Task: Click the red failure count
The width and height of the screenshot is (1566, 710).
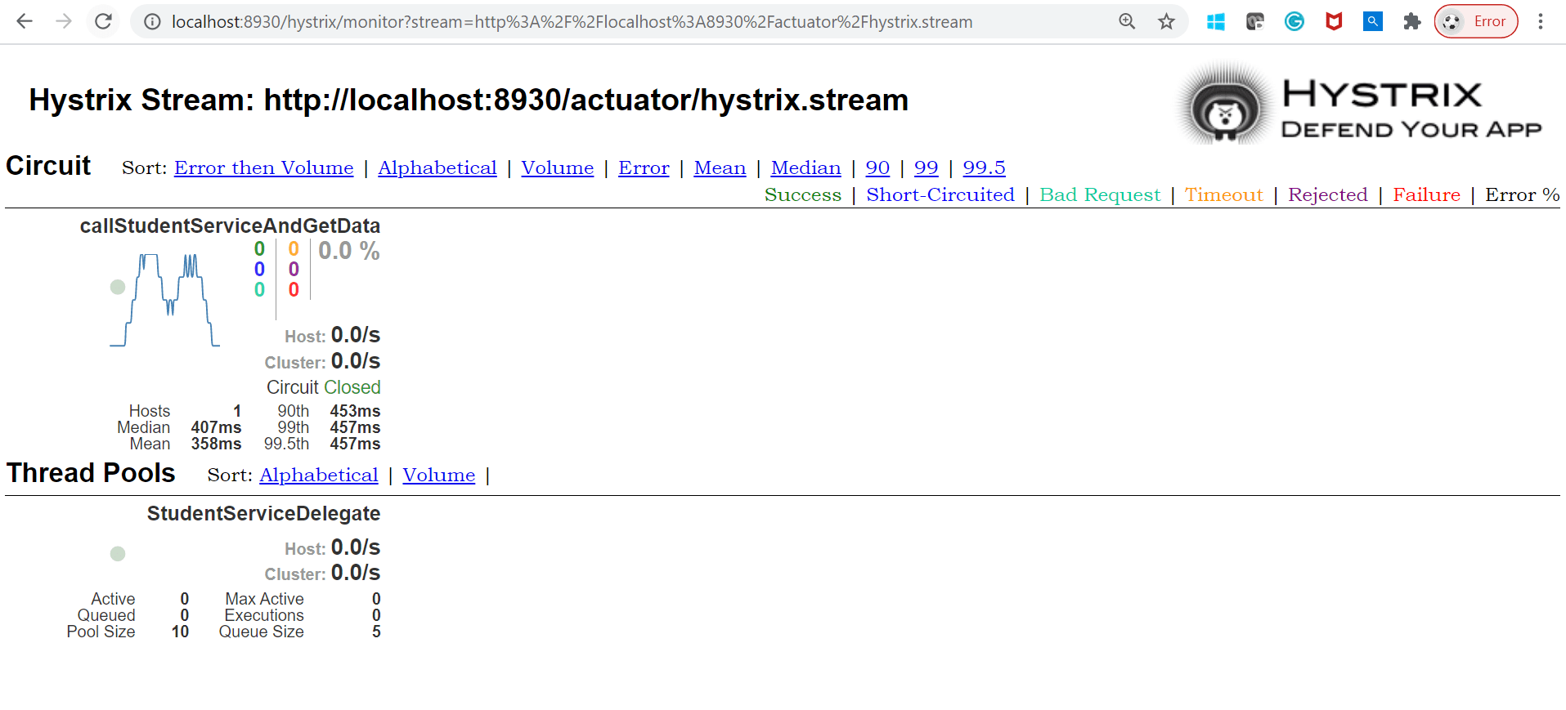Action: click(x=294, y=289)
